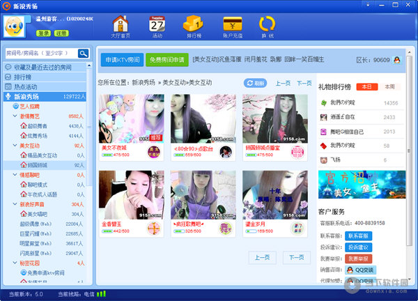
Task: Click the pig icon beside 飞扬
Action: click(324, 160)
